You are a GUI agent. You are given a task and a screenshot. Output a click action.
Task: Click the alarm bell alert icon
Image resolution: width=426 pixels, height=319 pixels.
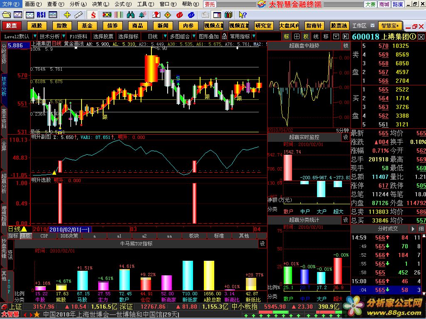pos(142,15)
